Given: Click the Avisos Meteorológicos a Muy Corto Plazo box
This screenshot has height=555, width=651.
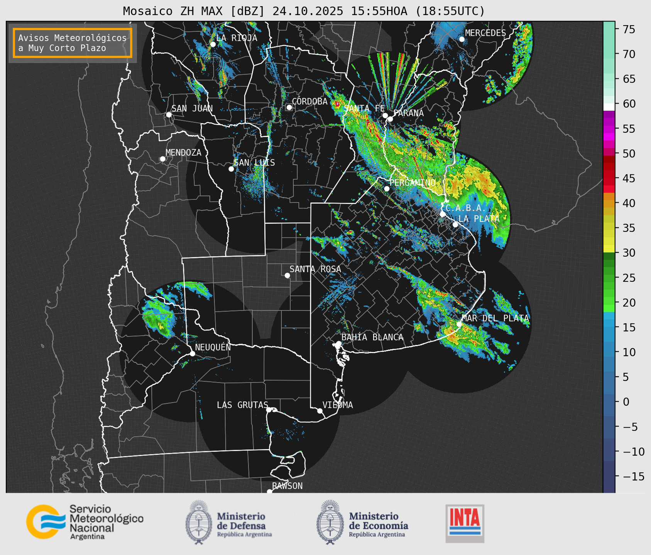Looking at the screenshot, I should 73,43.
